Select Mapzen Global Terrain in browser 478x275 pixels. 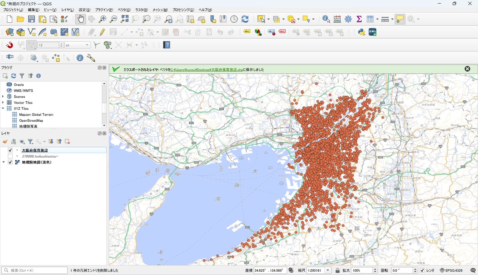36,114
